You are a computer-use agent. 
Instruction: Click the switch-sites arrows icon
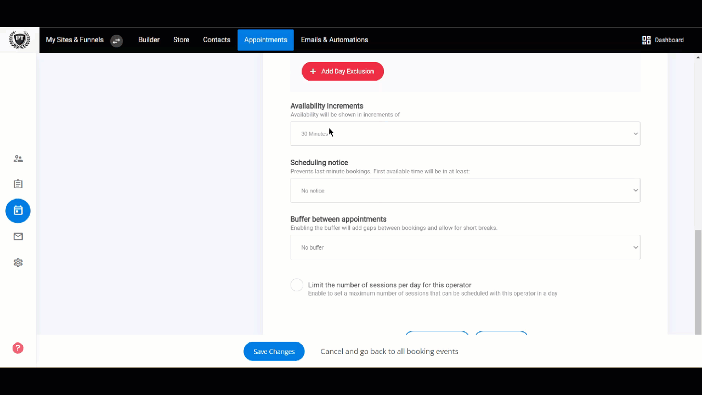click(116, 41)
